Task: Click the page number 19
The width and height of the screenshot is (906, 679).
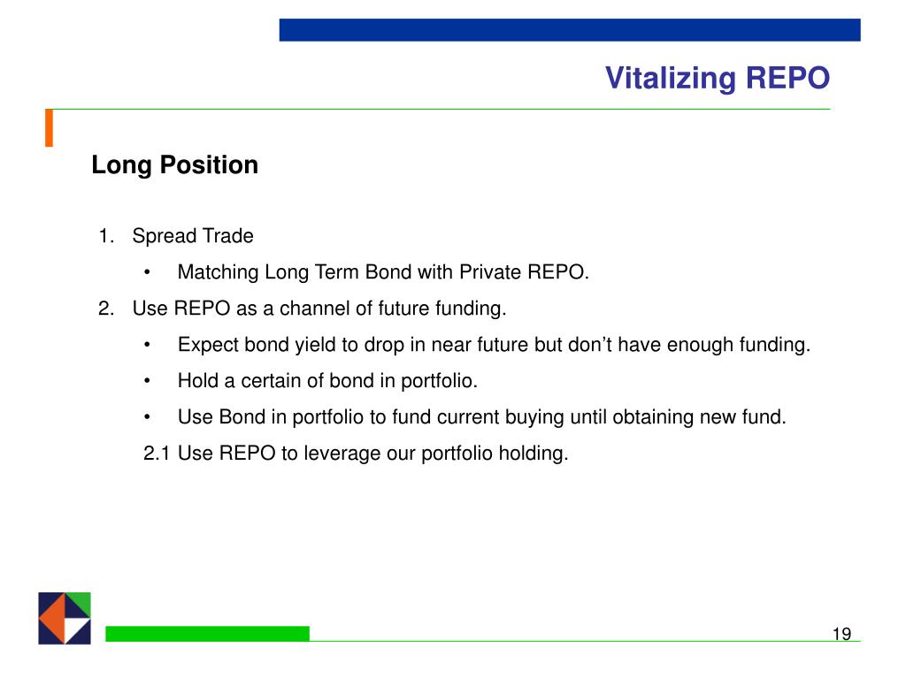Action: coord(842,634)
